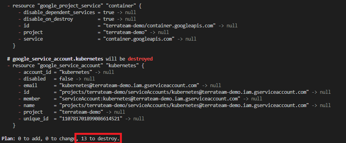Click the service account project "terrateam-demo" value
This screenshot has height=143, width=346.
pos(81,112)
